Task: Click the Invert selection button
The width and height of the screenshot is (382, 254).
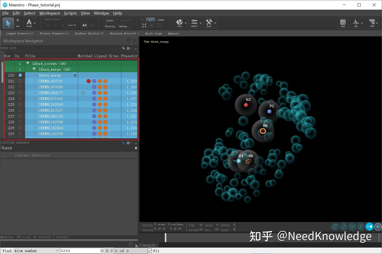Action: tap(110, 20)
